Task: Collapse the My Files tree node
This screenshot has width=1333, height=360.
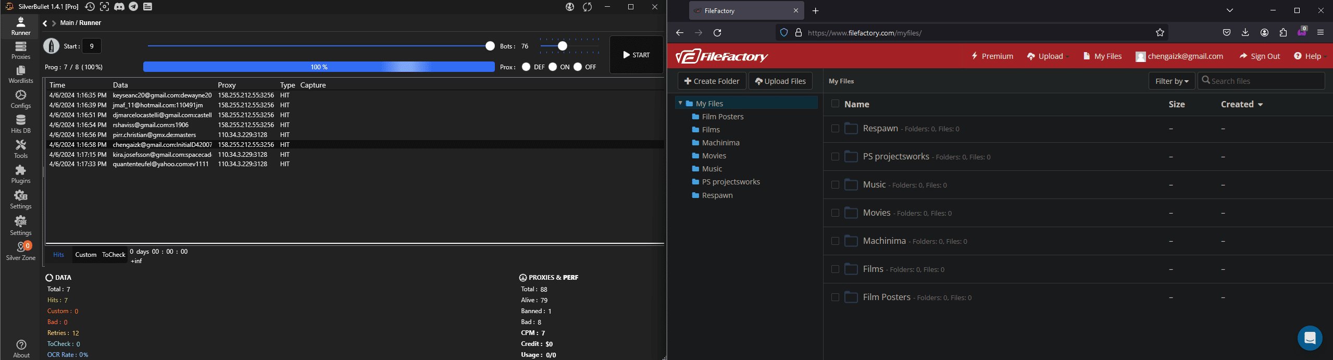Action: tap(680, 103)
